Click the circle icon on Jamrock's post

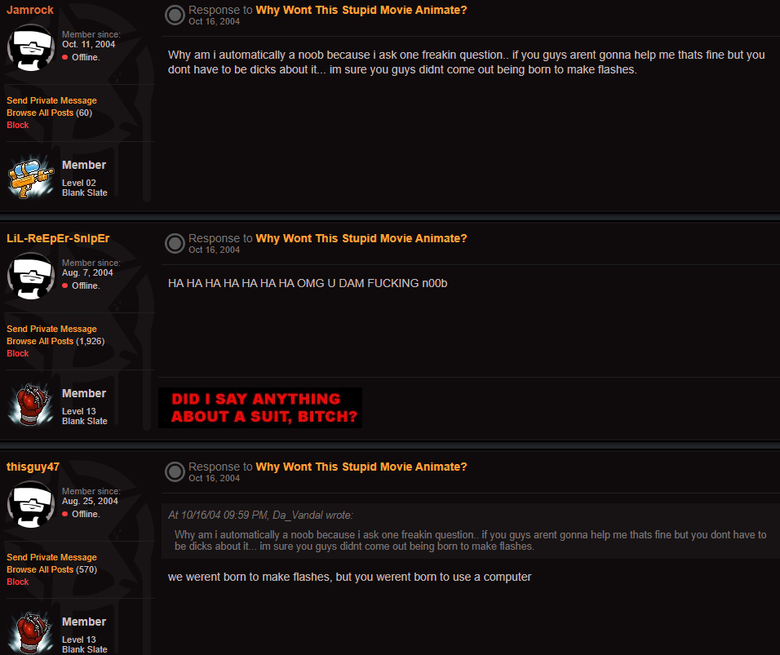pos(175,15)
